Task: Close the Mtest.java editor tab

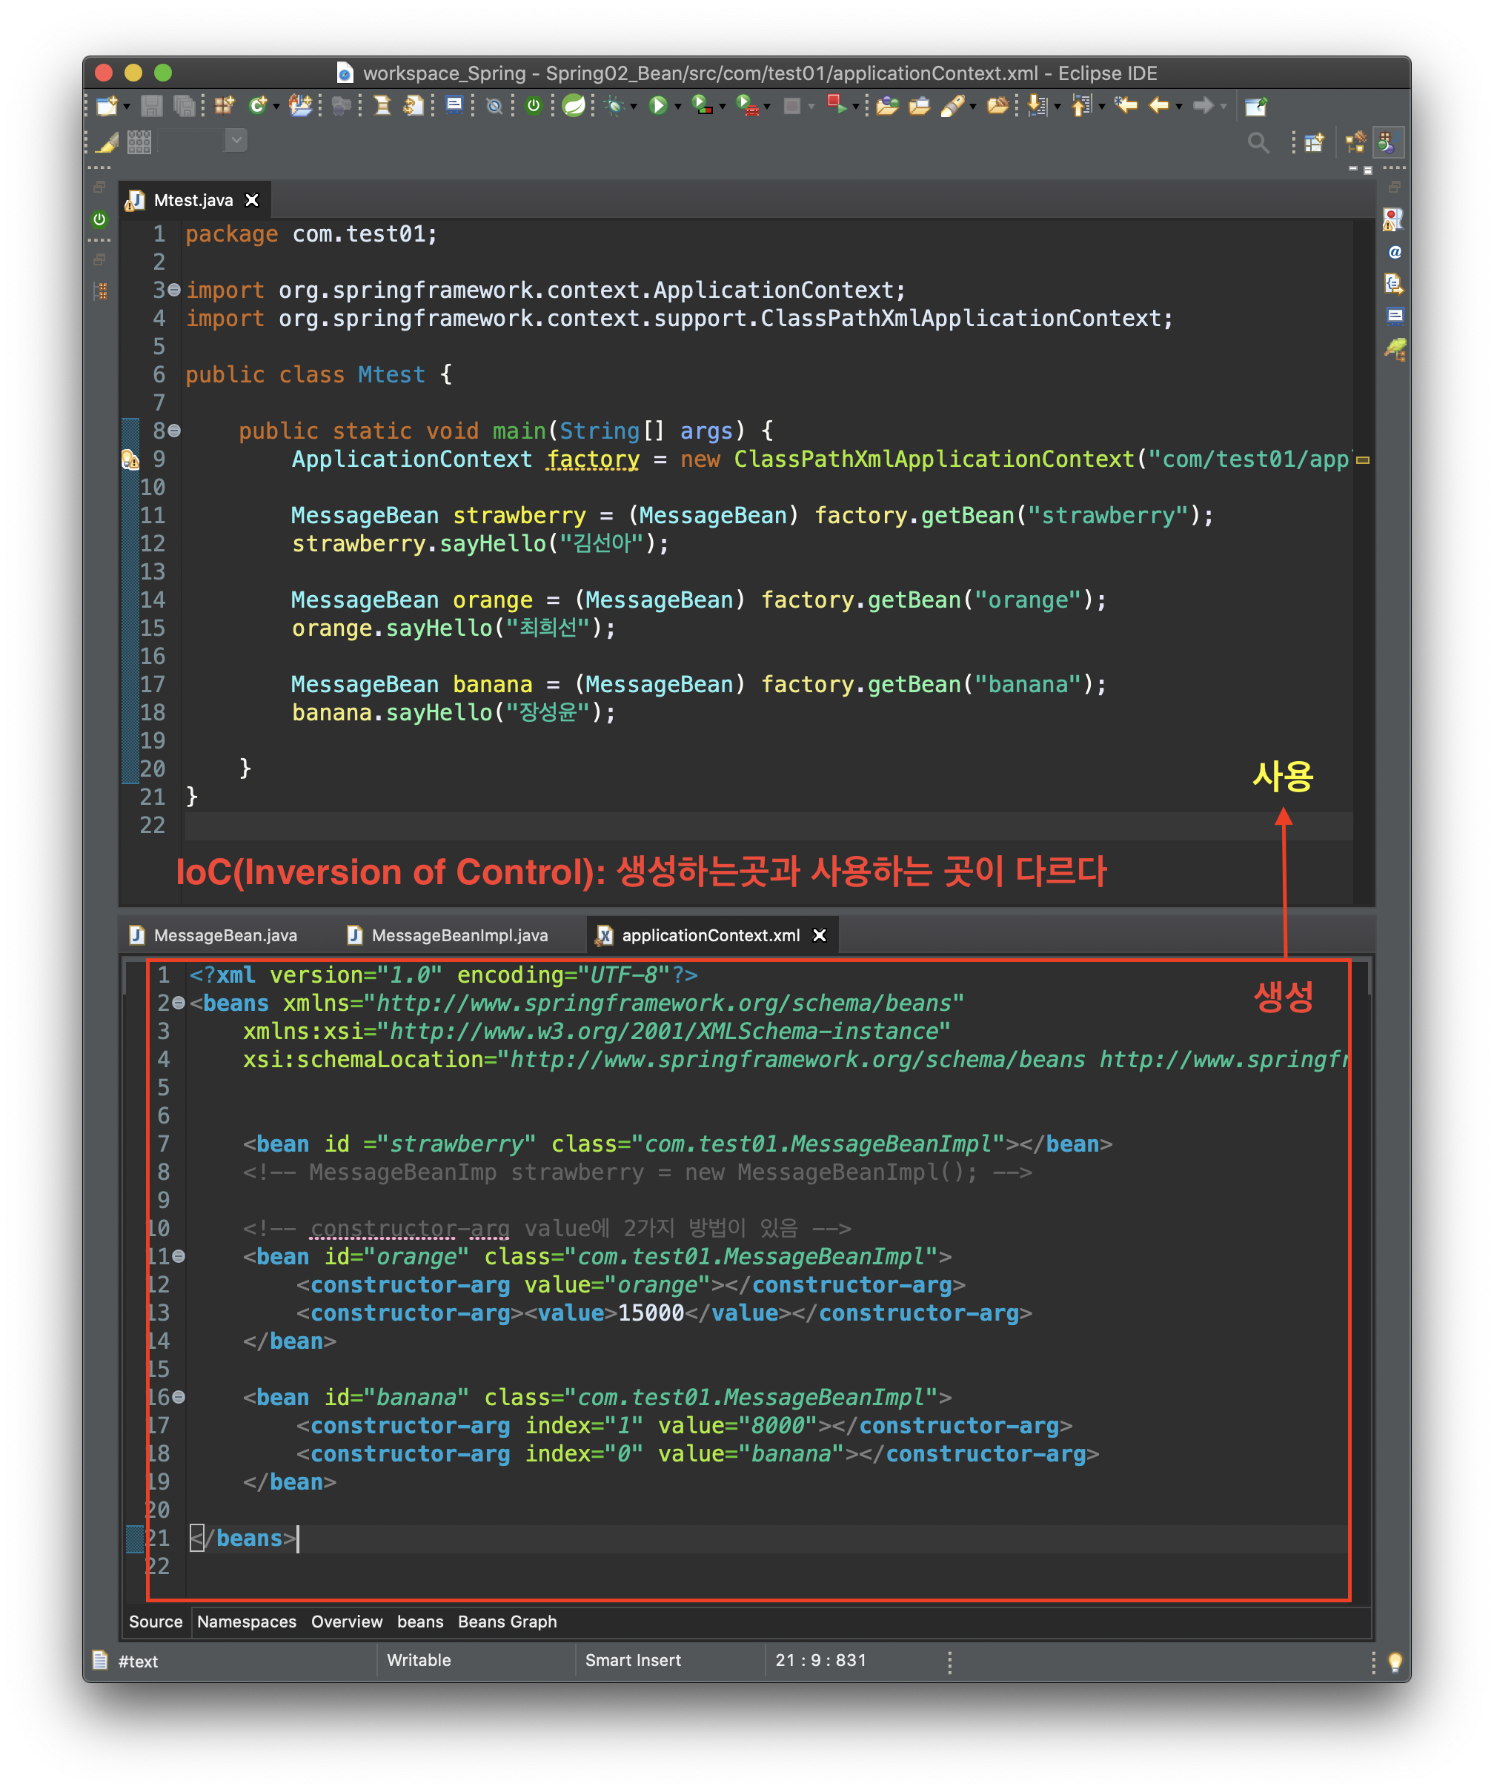Action: coord(252,199)
